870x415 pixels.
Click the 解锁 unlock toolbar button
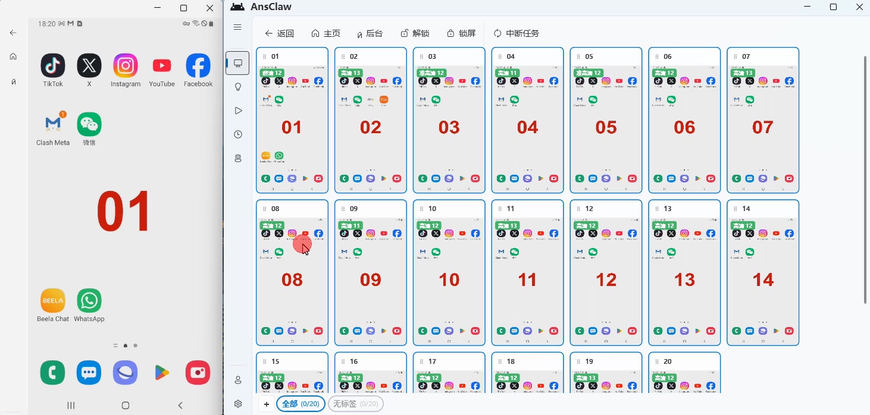point(415,33)
